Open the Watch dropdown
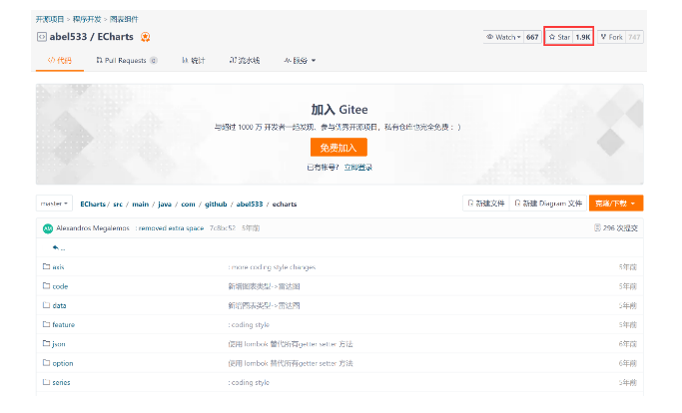This screenshot has width=682, height=413. [x=503, y=37]
